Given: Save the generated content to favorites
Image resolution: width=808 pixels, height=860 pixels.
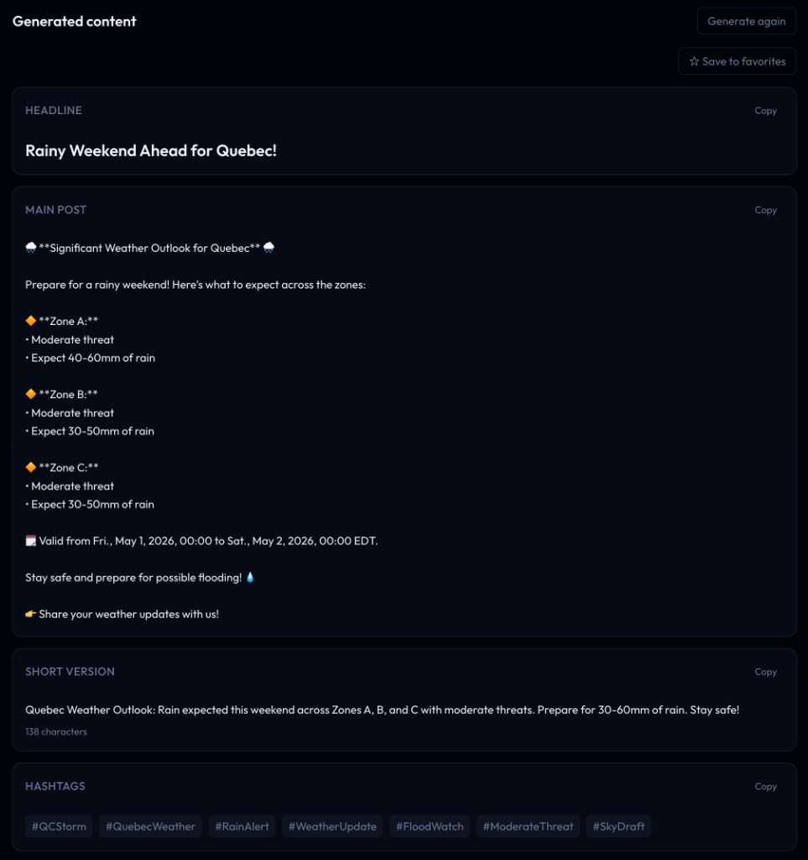Looking at the screenshot, I should [737, 60].
